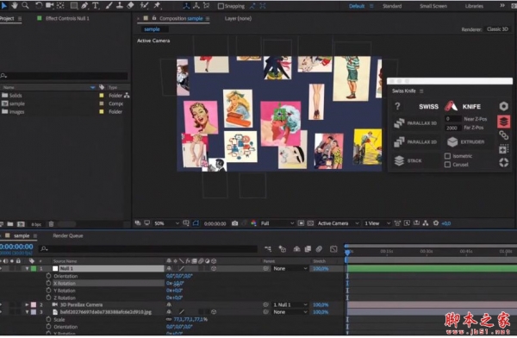This screenshot has height=338, width=517.
Task: Click the Graph Editor timeline icon
Action: coord(333,249)
